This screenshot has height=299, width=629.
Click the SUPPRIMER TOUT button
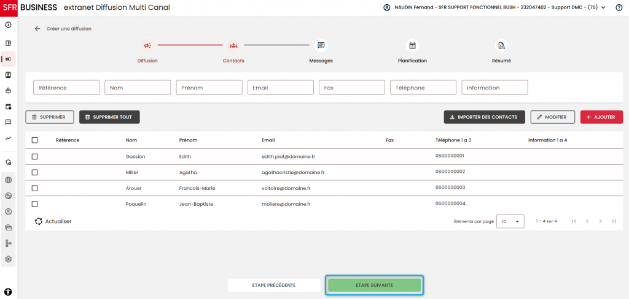tap(109, 117)
